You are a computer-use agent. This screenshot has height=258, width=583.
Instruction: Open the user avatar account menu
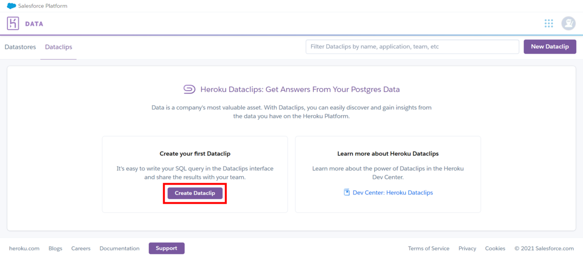(568, 23)
